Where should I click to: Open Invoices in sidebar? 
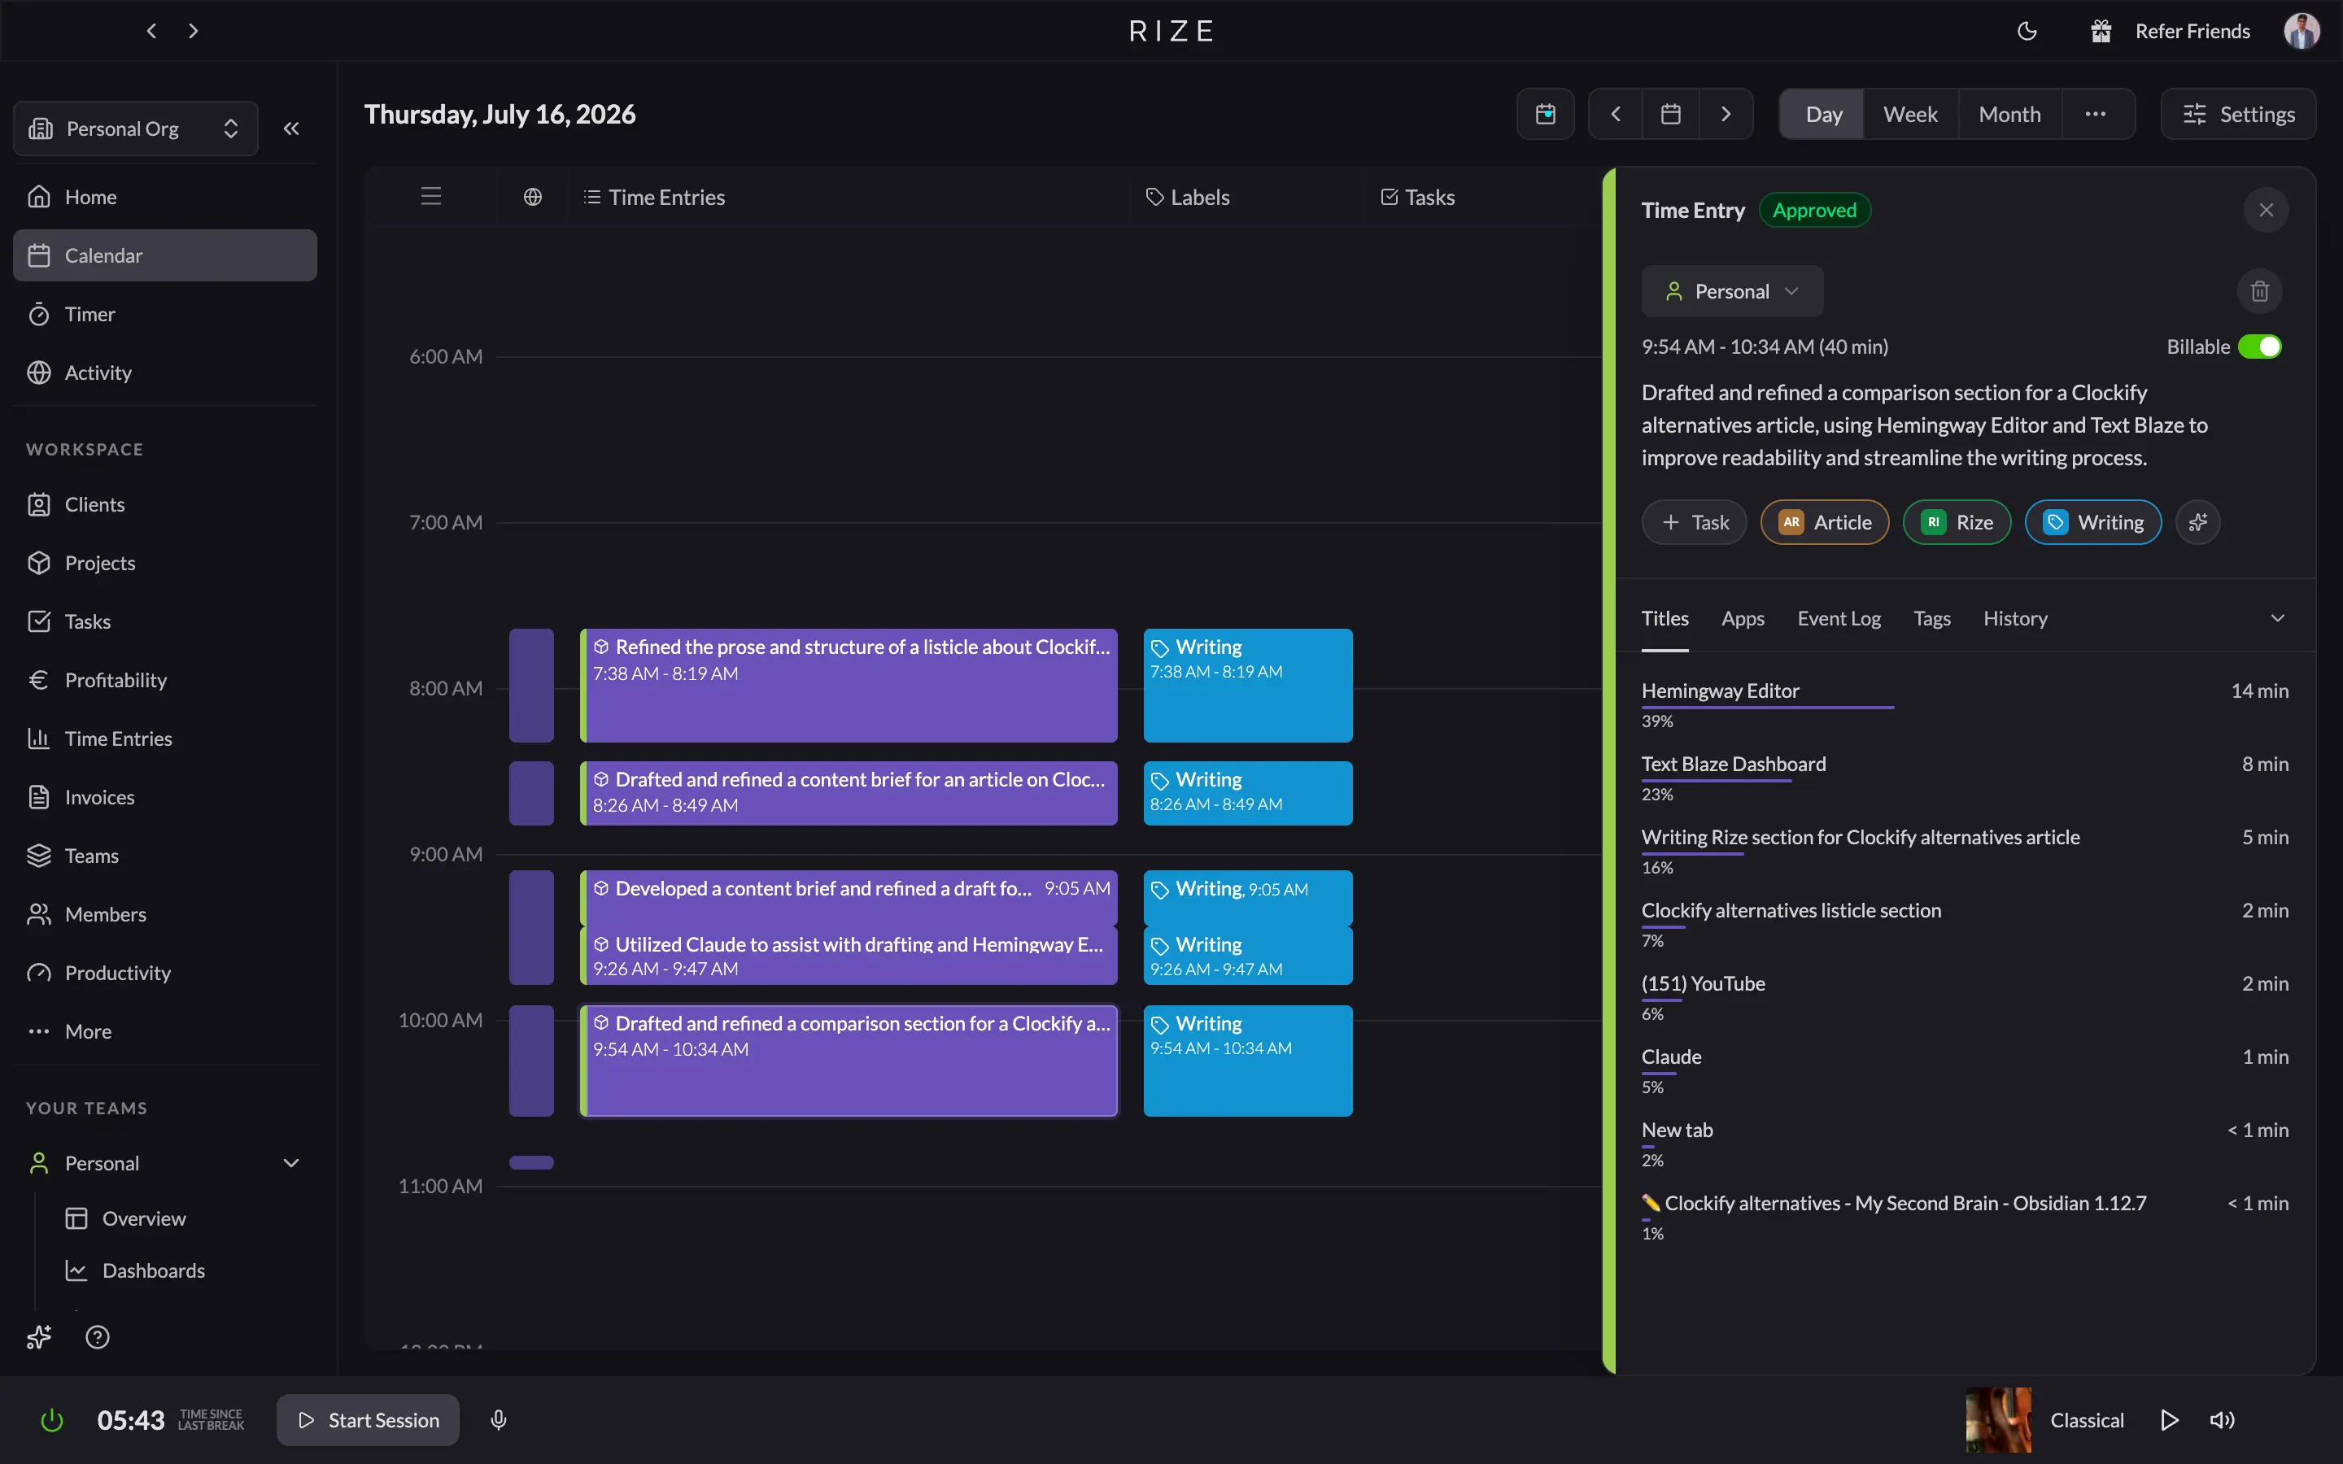pyautogui.click(x=164, y=797)
